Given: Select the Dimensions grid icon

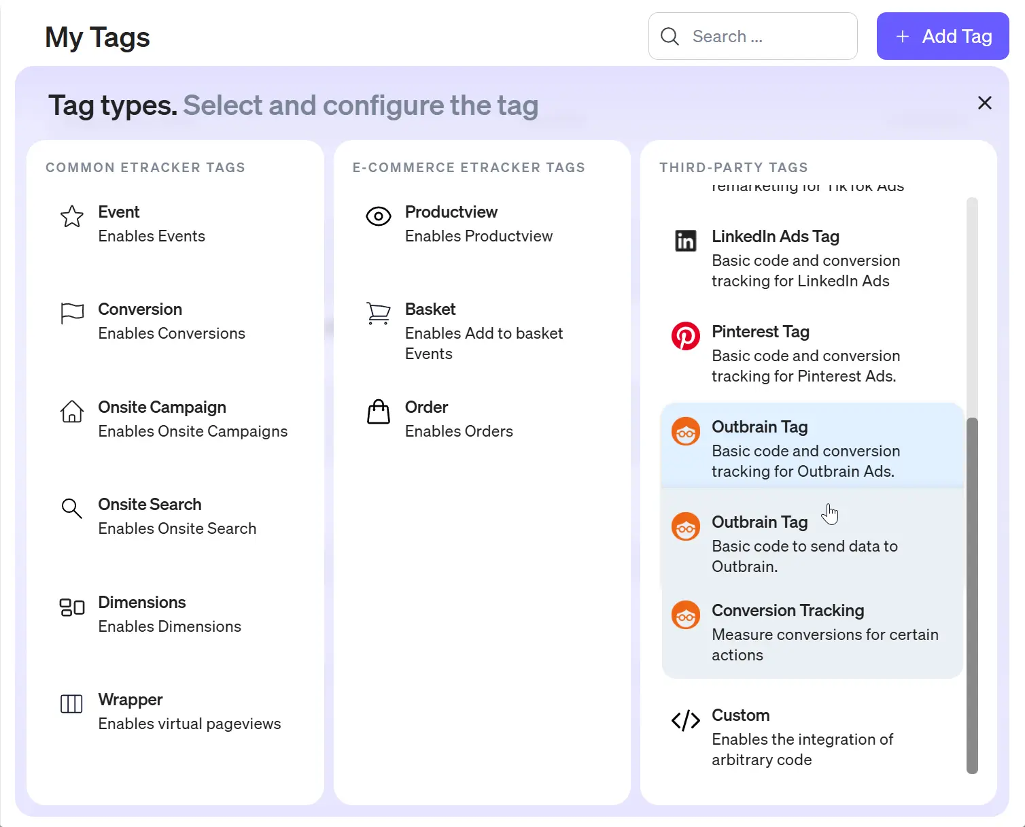Looking at the screenshot, I should tap(71, 607).
